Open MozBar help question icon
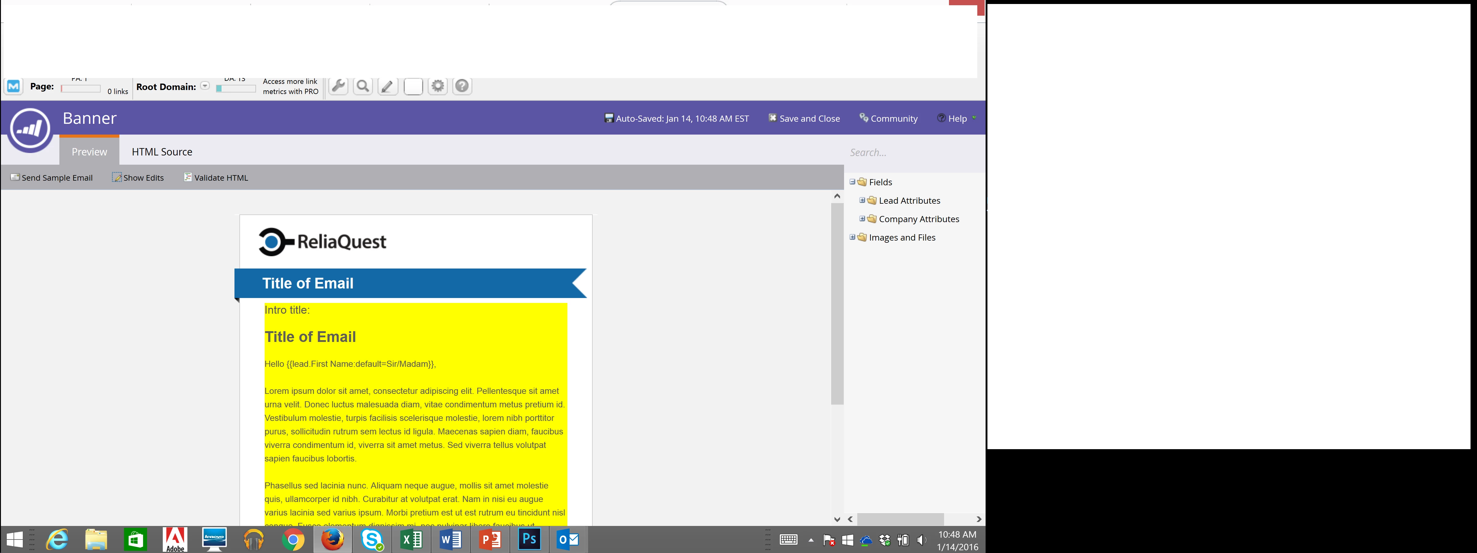Image resolution: width=1477 pixels, height=553 pixels. [462, 86]
